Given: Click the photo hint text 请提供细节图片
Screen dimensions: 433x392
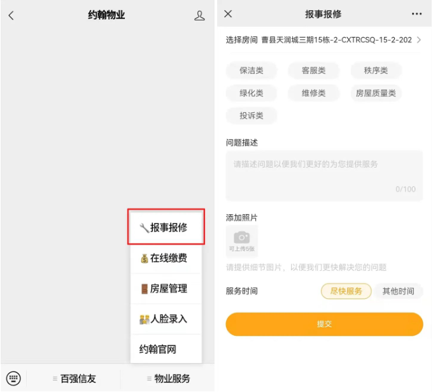Looking at the screenshot, I should coord(306,267).
